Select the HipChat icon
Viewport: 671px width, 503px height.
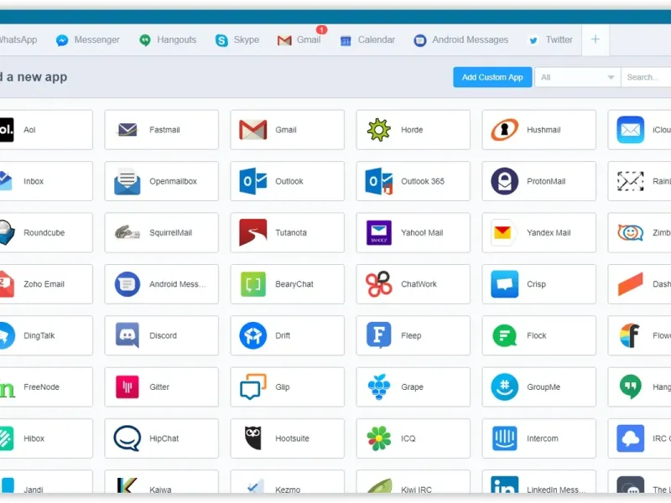(127, 438)
